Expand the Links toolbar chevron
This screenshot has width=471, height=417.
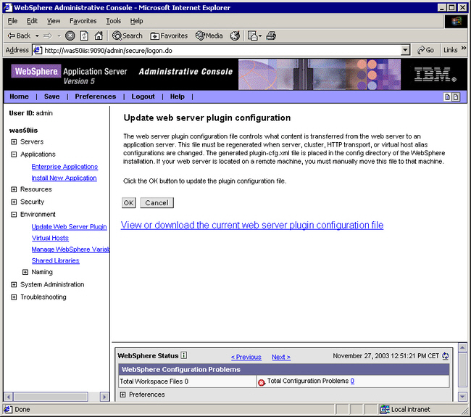(464, 48)
